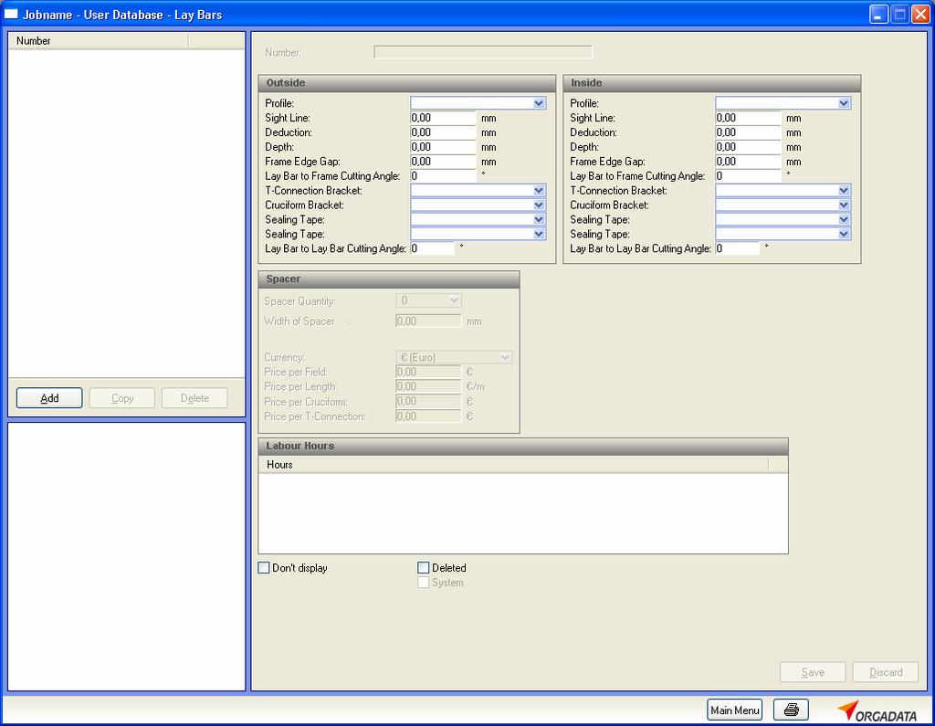Viewport: 935px width, 726px height.
Task: Click Outside Frame Edge Gap field
Action: coord(443,162)
